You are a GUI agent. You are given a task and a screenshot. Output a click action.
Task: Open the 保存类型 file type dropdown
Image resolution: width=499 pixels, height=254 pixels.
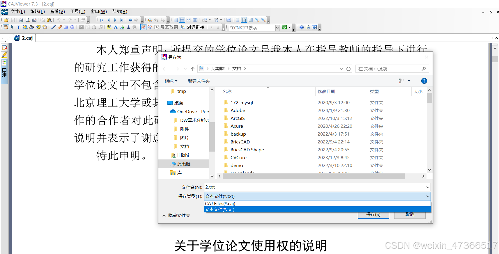click(317, 196)
